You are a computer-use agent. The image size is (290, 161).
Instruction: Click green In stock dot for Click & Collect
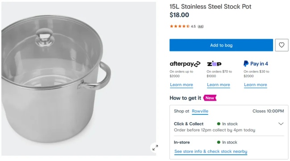click(219, 124)
